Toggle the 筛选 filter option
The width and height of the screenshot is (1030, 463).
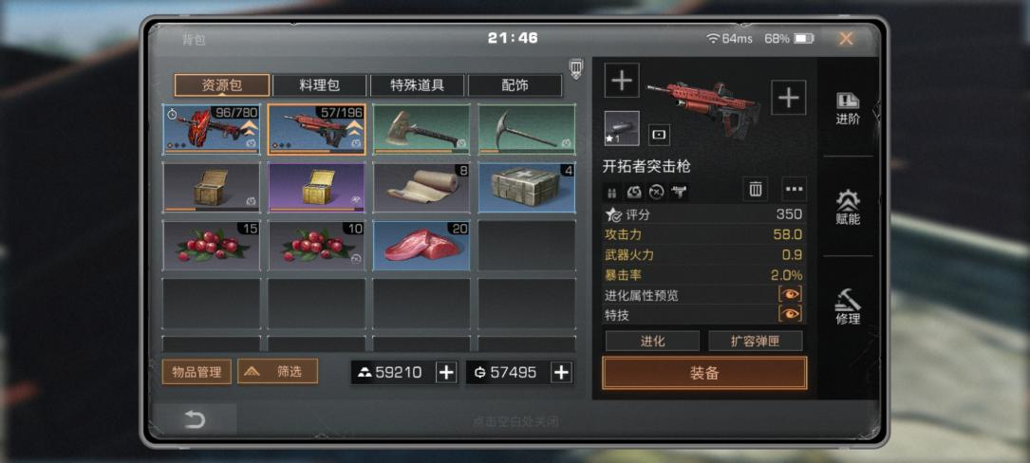click(278, 372)
